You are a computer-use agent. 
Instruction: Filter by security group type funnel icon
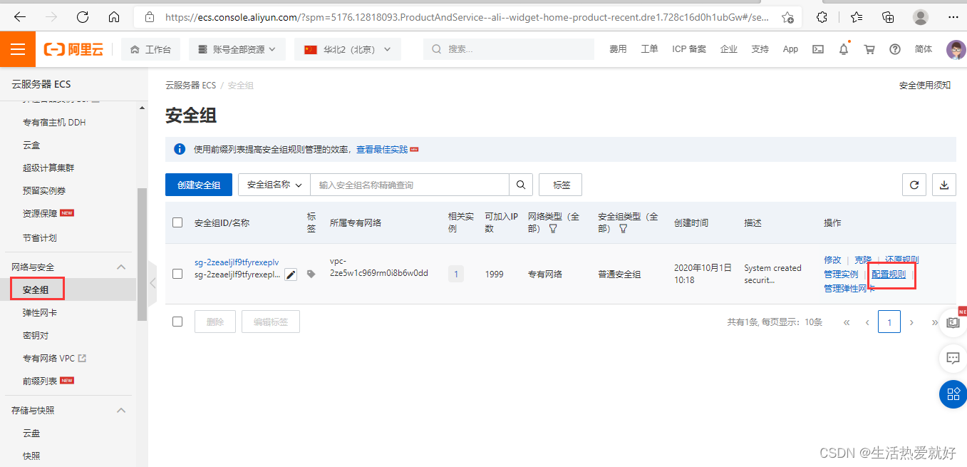pyautogui.click(x=623, y=229)
